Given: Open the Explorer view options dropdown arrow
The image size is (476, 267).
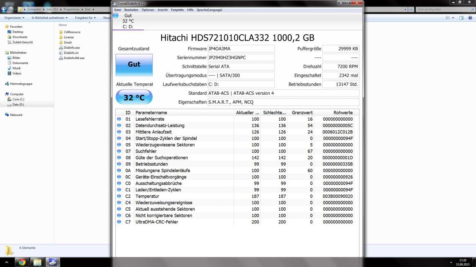Looking at the screenshot, I should 453,18.
